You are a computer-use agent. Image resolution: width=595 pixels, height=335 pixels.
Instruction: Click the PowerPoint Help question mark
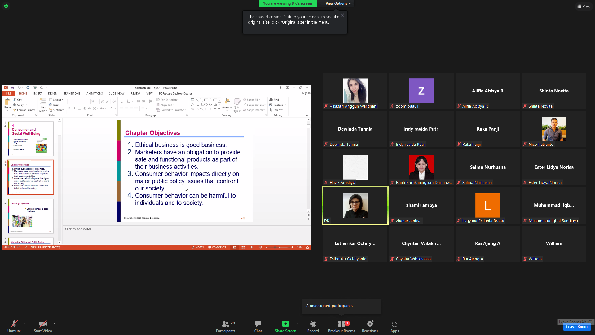point(281,88)
